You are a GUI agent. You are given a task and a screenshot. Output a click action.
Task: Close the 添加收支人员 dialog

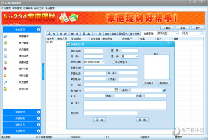pyautogui.click(x=168, y=43)
